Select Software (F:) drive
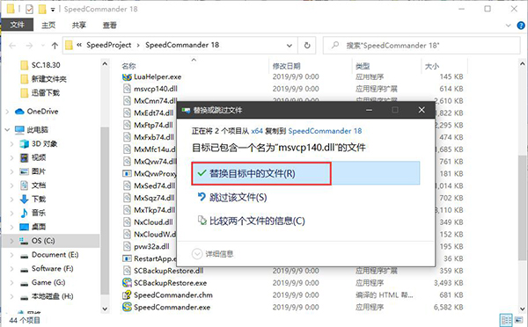This screenshot has height=327, width=528. (x=52, y=268)
